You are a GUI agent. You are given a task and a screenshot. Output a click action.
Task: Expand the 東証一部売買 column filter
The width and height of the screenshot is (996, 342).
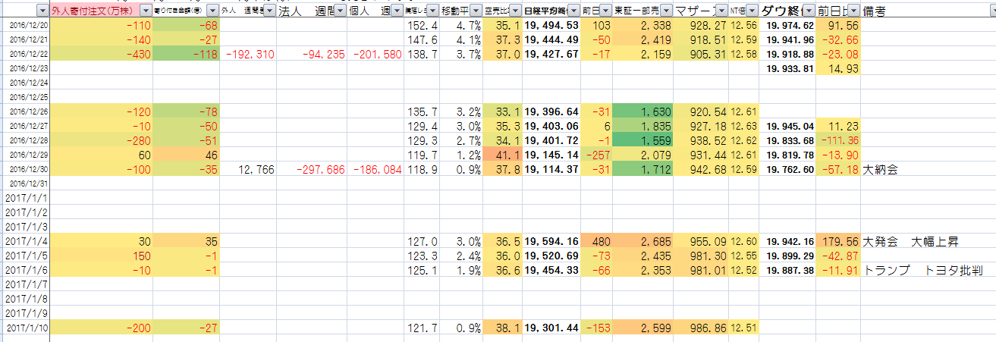[x=665, y=11]
